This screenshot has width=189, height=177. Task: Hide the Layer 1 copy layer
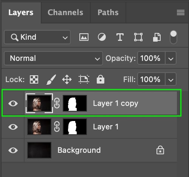click(x=13, y=104)
